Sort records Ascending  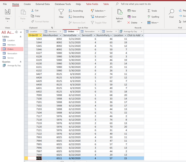(x=76, y=11)
